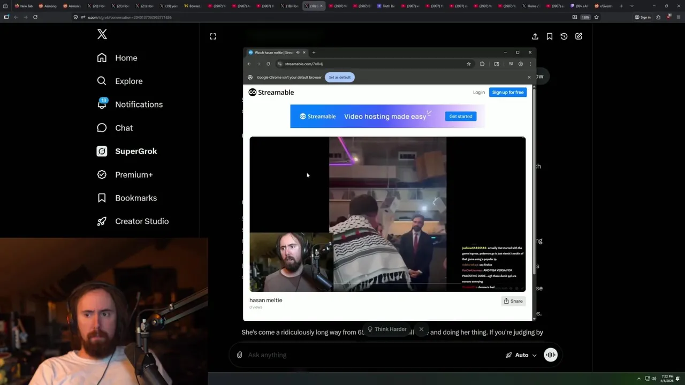The image size is (685, 385).
Task: Click the Think Harder suggestion
Action: click(x=386, y=329)
